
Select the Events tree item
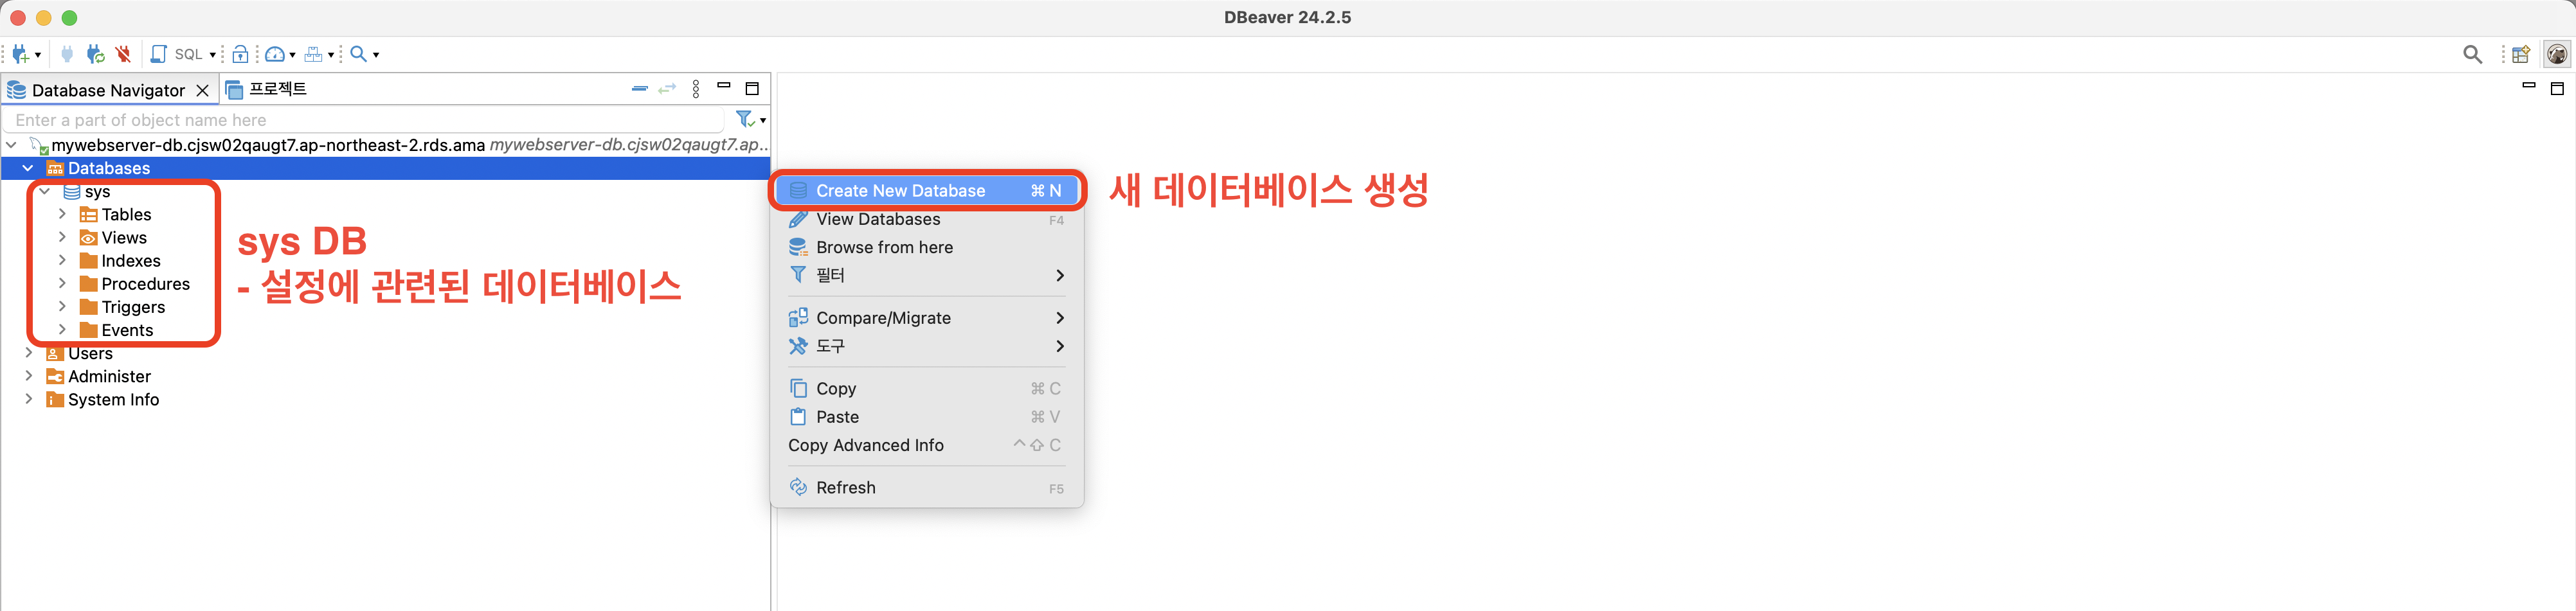117,330
